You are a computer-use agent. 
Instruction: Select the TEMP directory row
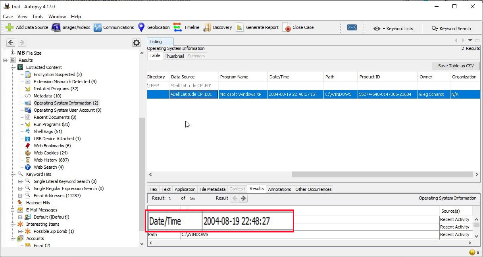pyautogui.click(x=314, y=85)
